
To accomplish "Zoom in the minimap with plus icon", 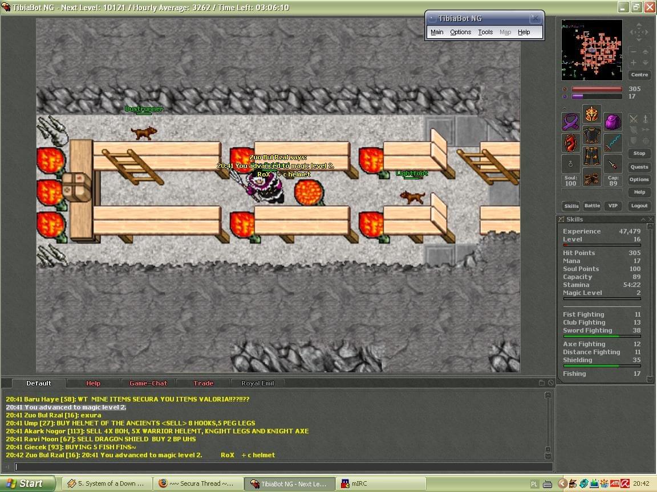I will [633, 62].
